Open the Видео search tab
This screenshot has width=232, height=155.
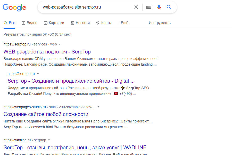coord(29,23)
